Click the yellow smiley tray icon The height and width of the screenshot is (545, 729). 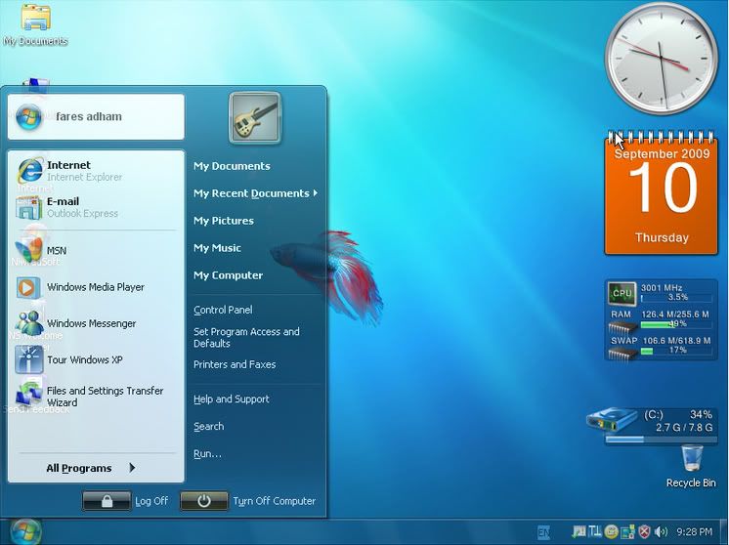[612, 531]
